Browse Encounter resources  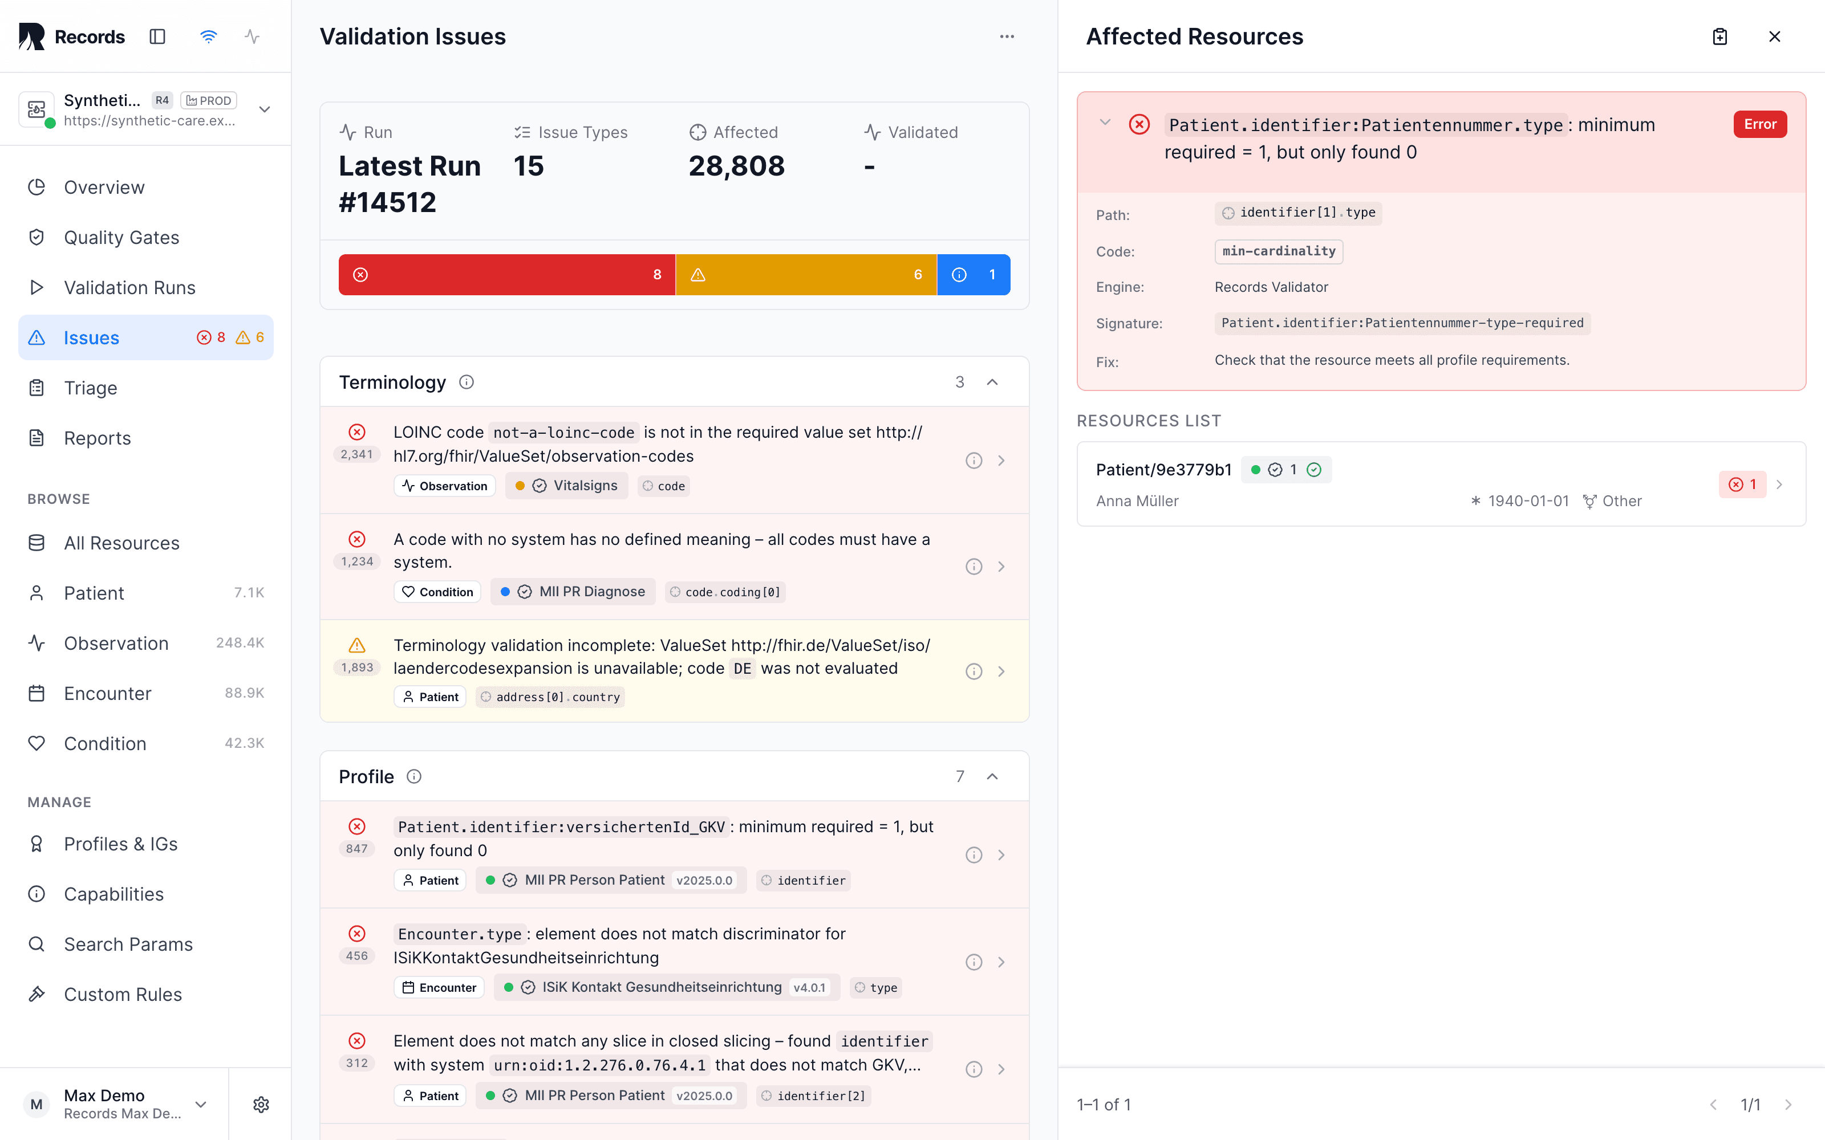pyautogui.click(x=147, y=693)
